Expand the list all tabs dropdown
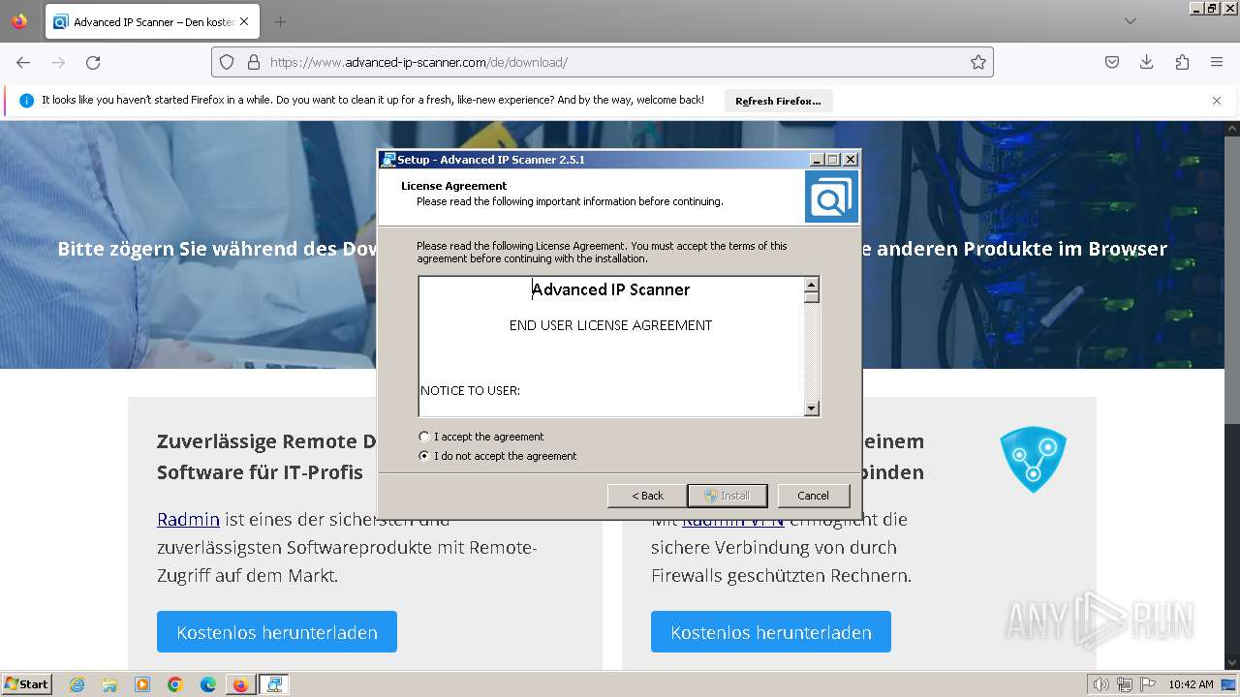The height and width of the screenshot is (697, 1240). 1131,21
